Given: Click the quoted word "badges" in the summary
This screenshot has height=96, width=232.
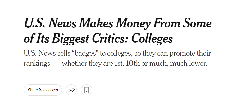Looking at the screenshot, I should tap(85, 54).
